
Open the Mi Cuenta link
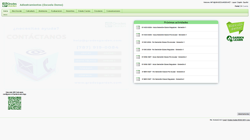tap(244, 6)
